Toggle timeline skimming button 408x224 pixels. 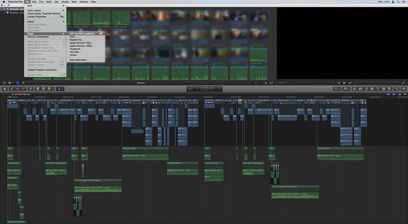point(389,94)
